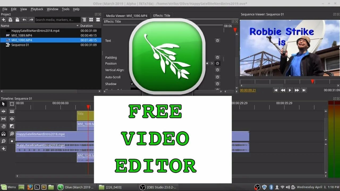340x191 pixels.
Task: Open the project file icon in the Project toolbar
Action: coord(10,20)
